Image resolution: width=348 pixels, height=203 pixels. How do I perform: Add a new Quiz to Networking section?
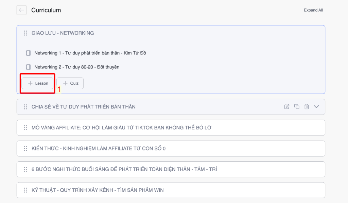pos(70,83)
